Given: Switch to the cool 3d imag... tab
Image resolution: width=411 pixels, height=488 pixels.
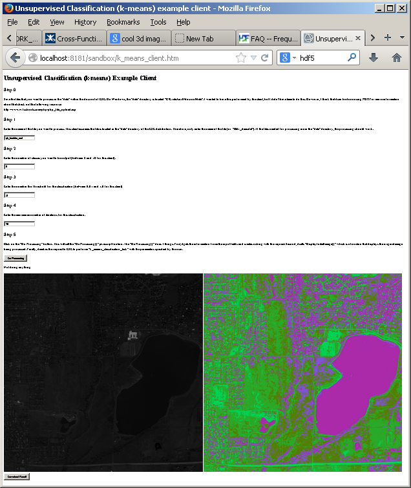Looking at the screenshot, I should pos(139,38).
